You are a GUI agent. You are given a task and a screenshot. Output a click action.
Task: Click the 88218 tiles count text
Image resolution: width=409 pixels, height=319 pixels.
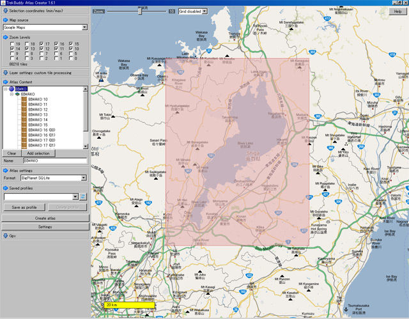pos(19,64)
